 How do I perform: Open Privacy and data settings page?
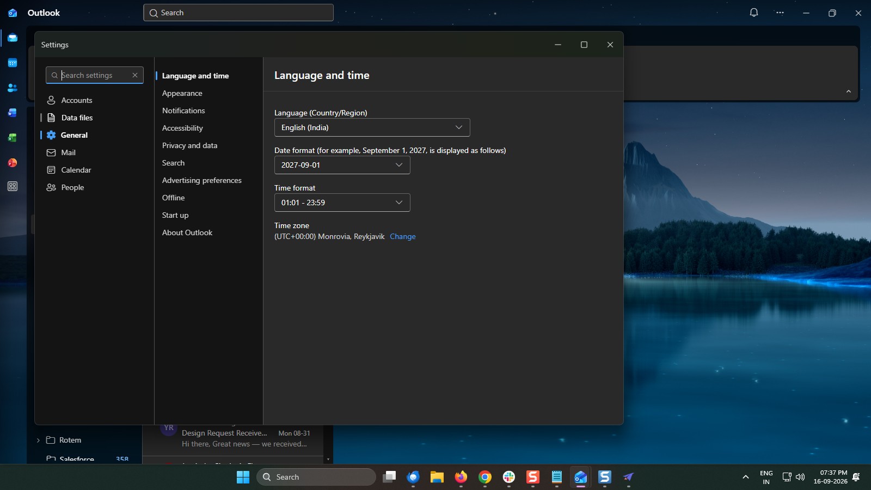pyautogui.click(x=189, y=145)
